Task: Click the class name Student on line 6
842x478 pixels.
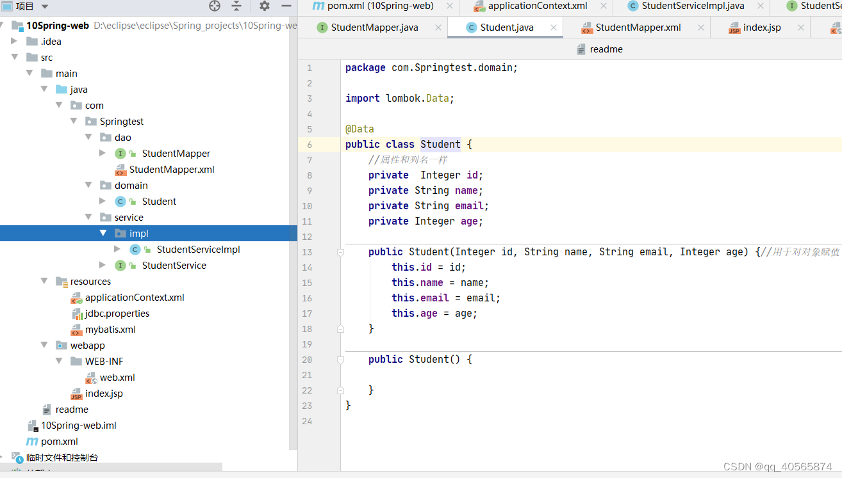Action: [440, 145]
